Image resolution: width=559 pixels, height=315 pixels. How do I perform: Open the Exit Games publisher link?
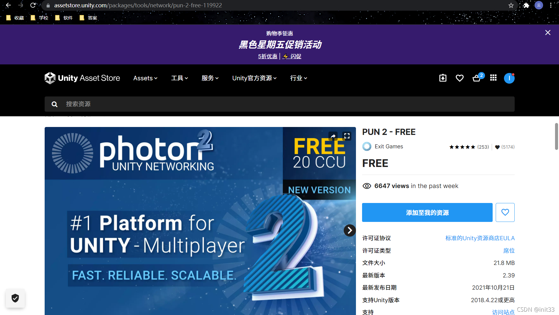389,147
